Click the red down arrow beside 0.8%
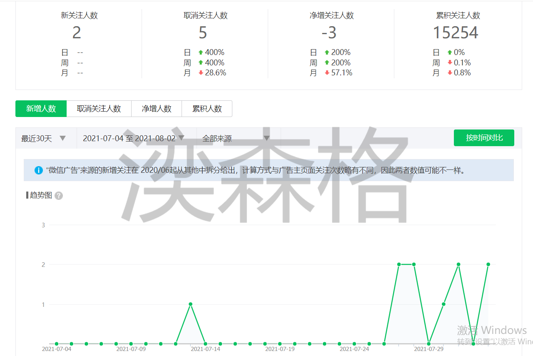Screen dimensions: 533x356 coord(450,73)
